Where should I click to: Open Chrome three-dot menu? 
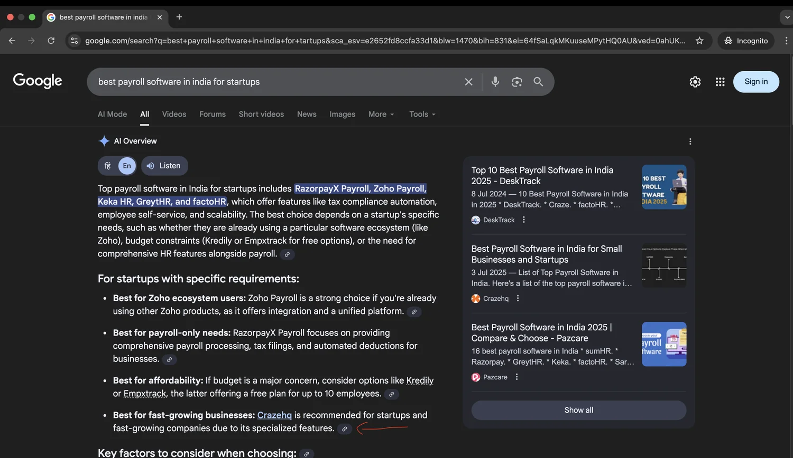tap(786, 41)
